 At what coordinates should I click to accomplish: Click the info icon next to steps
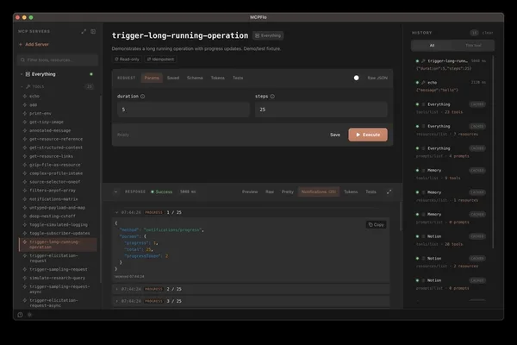click(x=272, y=97)
